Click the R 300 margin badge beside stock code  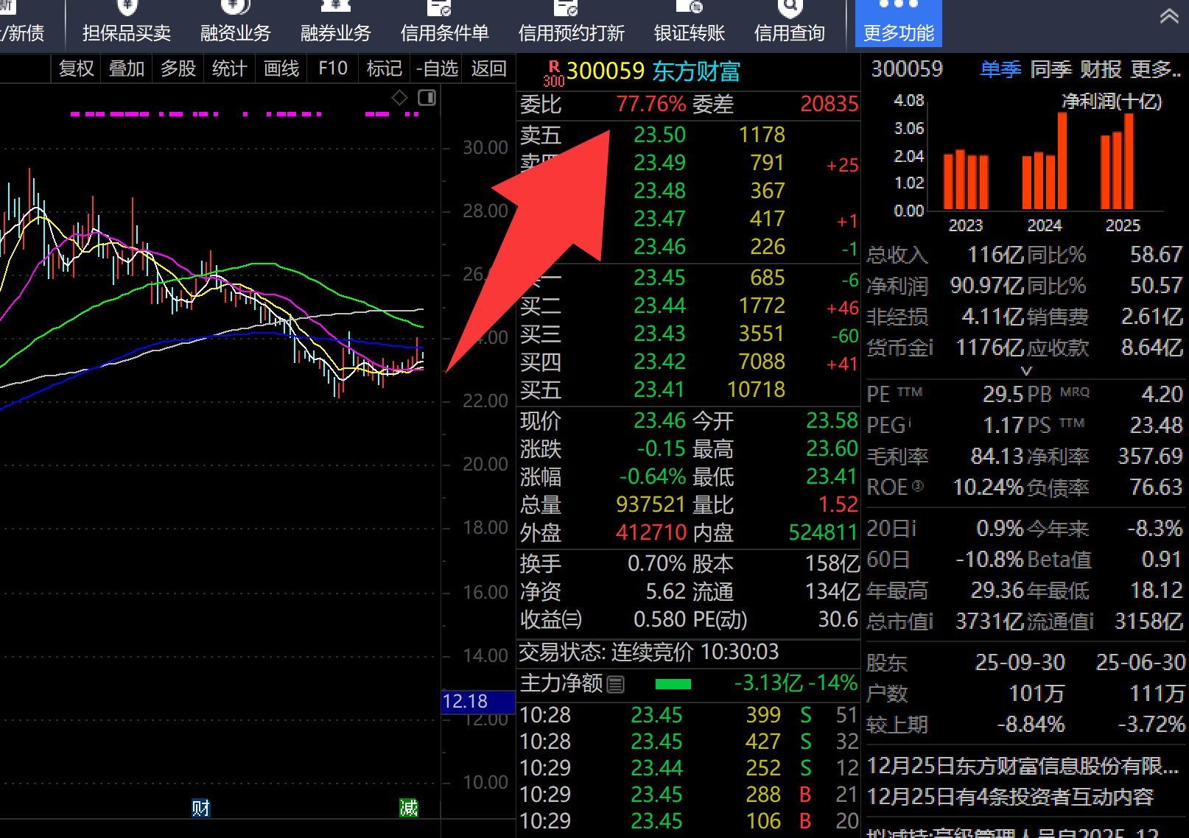553,74
